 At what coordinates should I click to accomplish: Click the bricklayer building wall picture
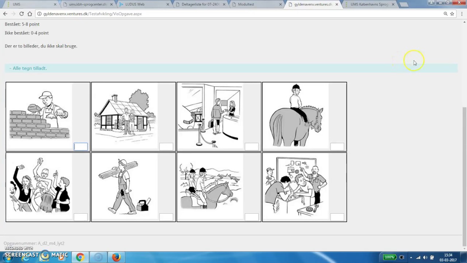click(x=39, y=115)
